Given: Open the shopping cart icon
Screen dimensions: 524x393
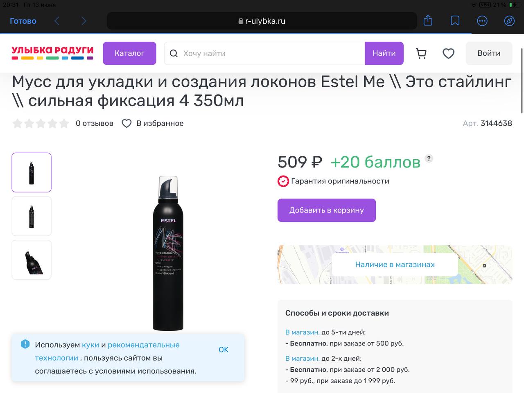Looking at the screenshot, I should (421, 54).
